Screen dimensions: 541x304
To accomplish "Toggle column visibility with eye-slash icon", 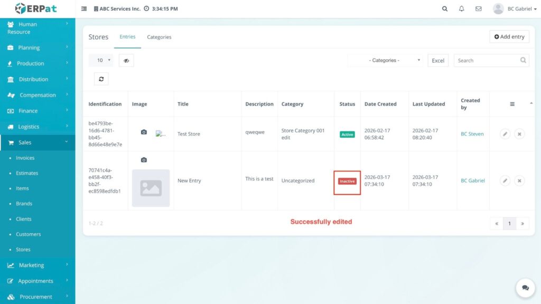I will (x=126, y=61).
